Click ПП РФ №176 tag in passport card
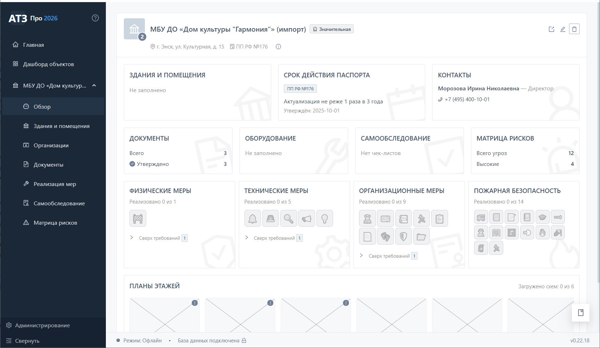600x348 pixels. (300, 89)
